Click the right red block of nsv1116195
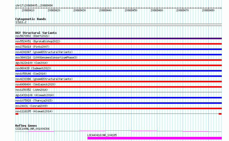Screen dimensions: 229x141 (220, 114)
